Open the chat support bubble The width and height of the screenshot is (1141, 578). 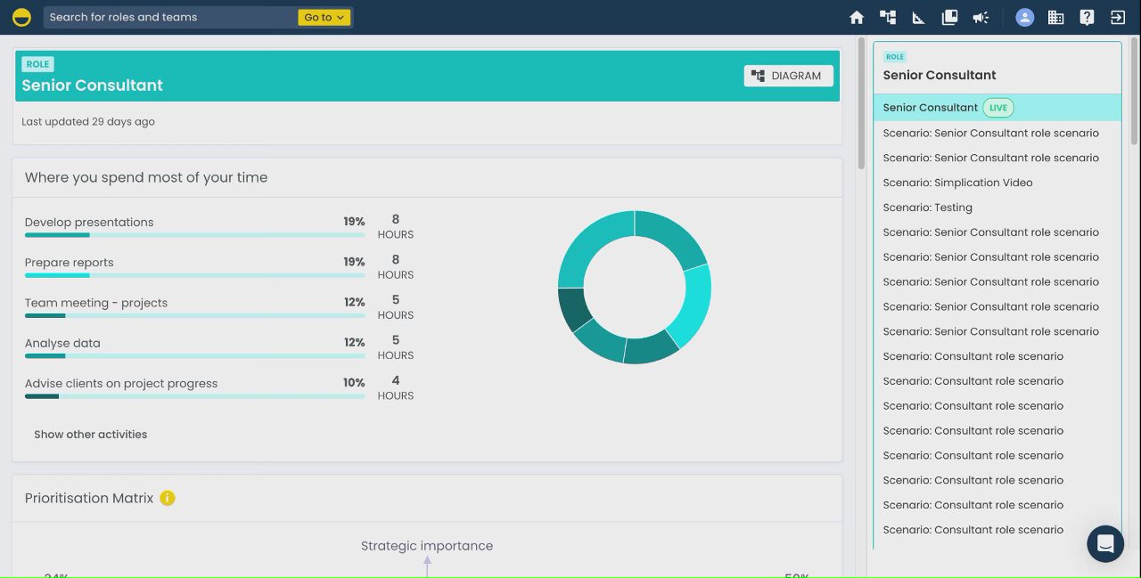(x=1105, y=543)
